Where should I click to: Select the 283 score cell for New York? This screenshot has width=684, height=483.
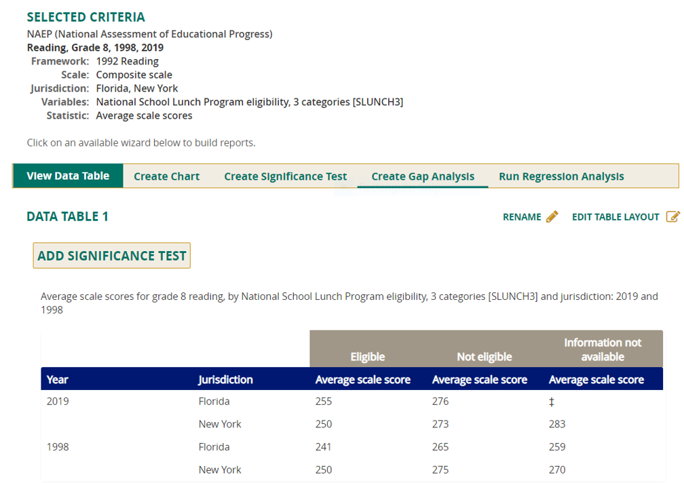click(x=557, y=424)
